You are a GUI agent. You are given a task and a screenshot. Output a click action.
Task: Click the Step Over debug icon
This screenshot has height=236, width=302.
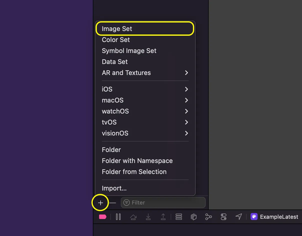coord(134,217)
